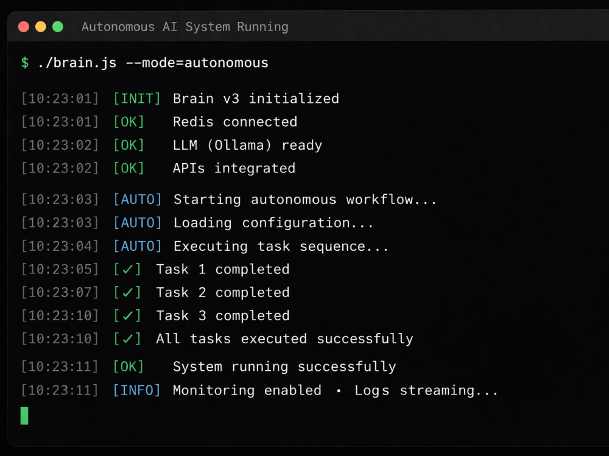Click the red close window button
This screenshot has height=456, width=609.
[24, 27]
